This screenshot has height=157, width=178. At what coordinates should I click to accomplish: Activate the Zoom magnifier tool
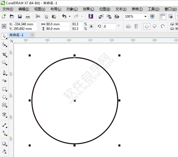4,63
